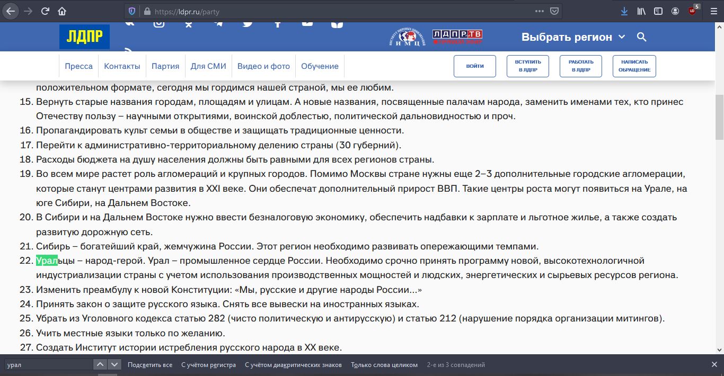Open the Firefox hamburger menu

coord(713,11)
